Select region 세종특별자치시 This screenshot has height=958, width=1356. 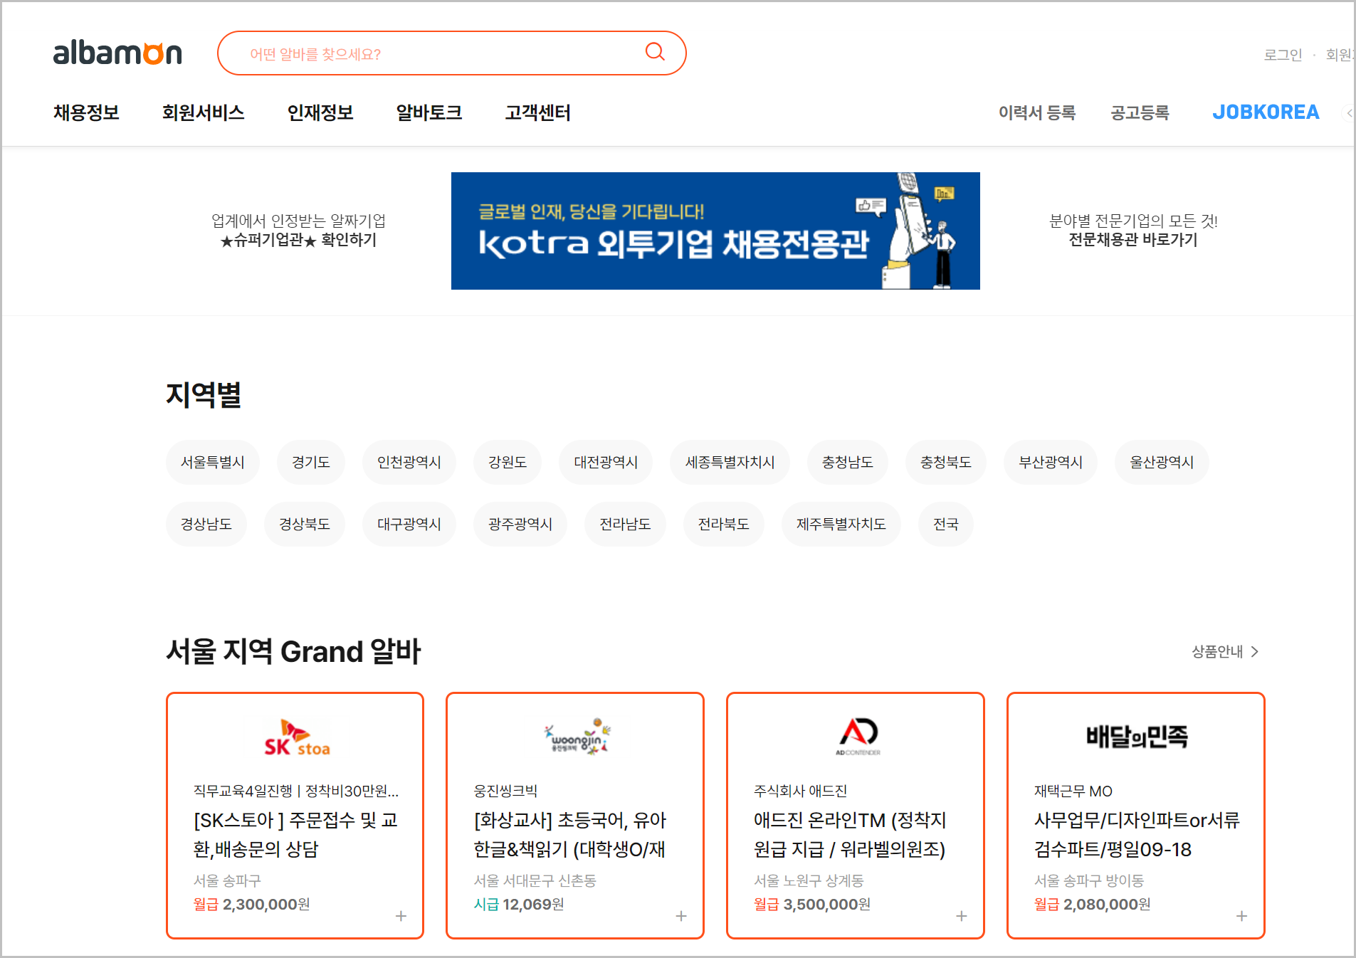coord(730,463)
